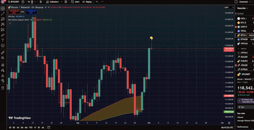Toggle magnet mode for drawings
This screenshot has height=130, width=254.
3,65
